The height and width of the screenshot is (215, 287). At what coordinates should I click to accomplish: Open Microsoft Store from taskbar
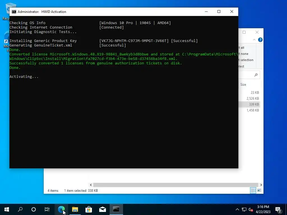pos(89,209)
